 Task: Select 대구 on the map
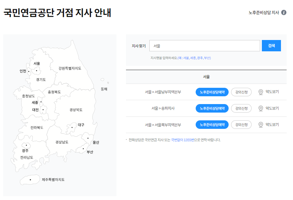(x=81, y=125)
